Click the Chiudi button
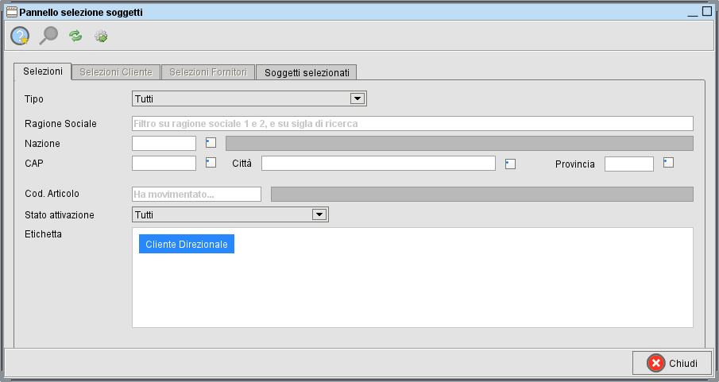The image size is (719, 382). click(672, 363)
